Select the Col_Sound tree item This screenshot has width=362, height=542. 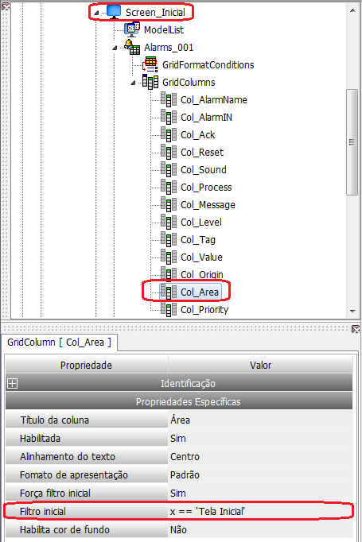[204, 170]
